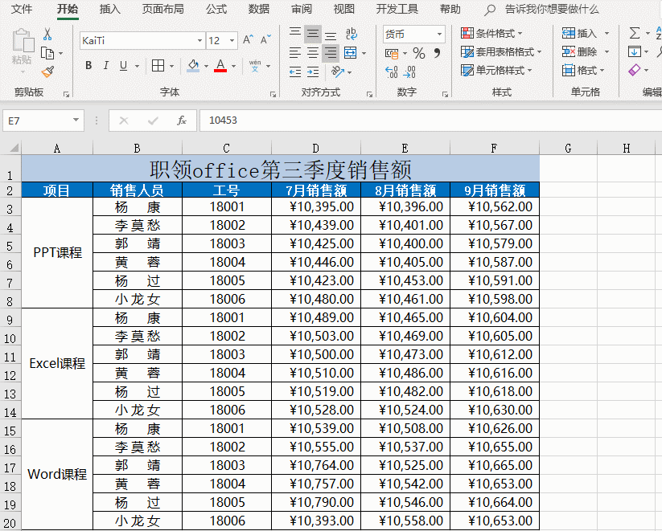Image resolution: width=662 pixels, height=531 pixels.
Task: Open the KaiTi font name dropdown
Action: (199, 40)
